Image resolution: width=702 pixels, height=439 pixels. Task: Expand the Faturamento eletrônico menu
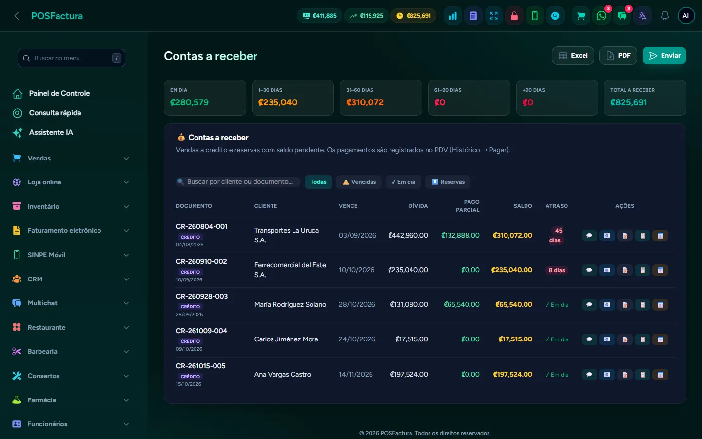(x=71, y=230)
